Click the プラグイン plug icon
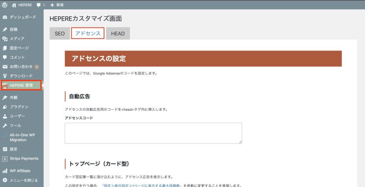 click(x=5, y=107)
